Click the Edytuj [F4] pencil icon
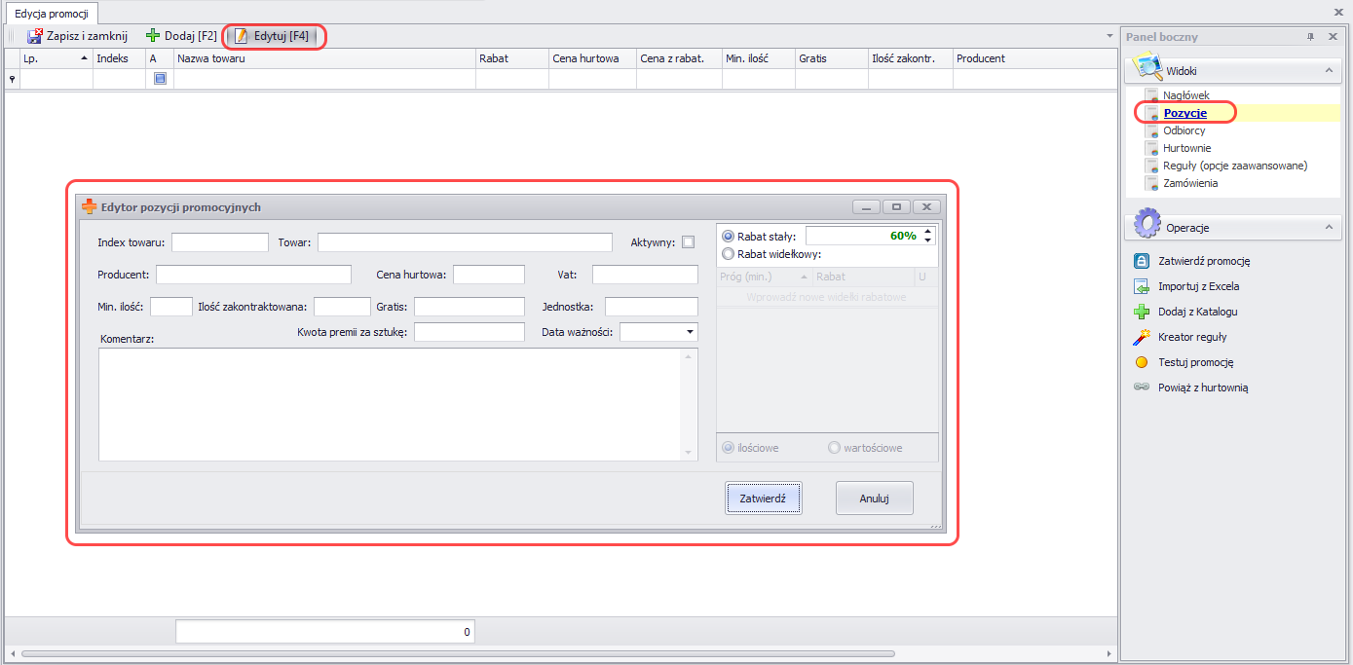 tap(241, 36)
